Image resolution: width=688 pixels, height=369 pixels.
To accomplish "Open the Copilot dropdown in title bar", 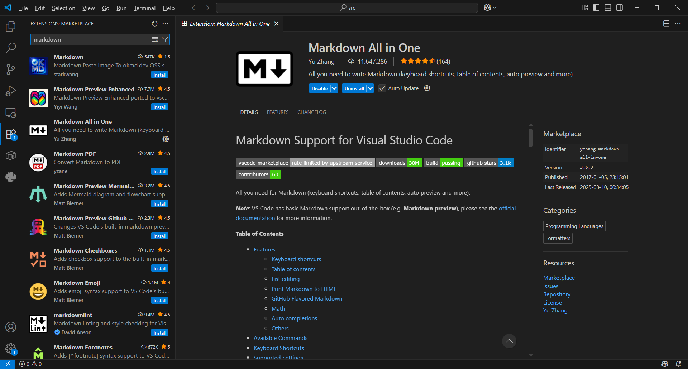I will (490, 8).
